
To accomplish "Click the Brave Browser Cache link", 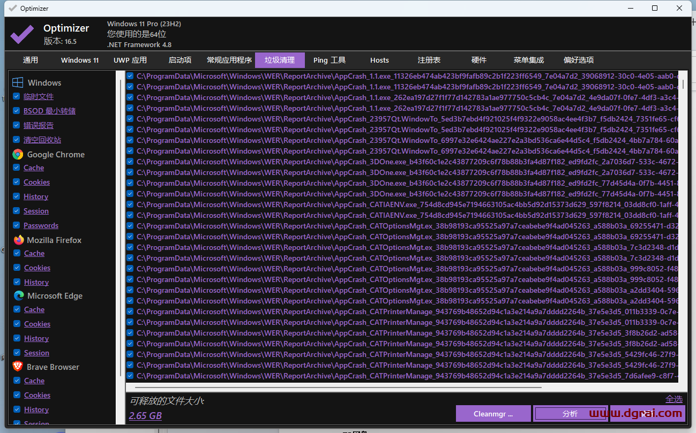I will click(x=34, y=381).
